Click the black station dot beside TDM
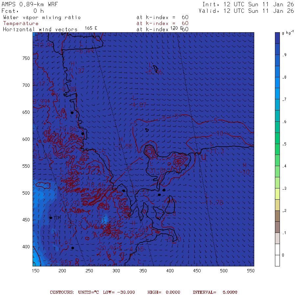The width and height of the screenshot is (296, 296). pyautogui.click(x=51, y=218)
